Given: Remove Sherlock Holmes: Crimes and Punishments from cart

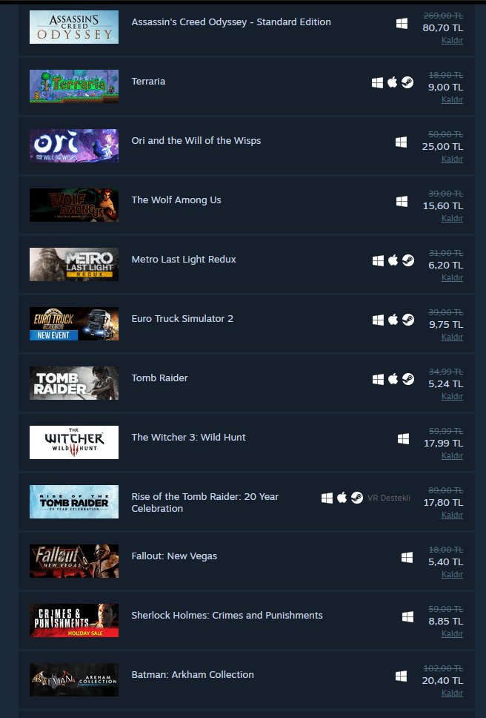Looking at the screenshot, I should (x=452, y=633).
